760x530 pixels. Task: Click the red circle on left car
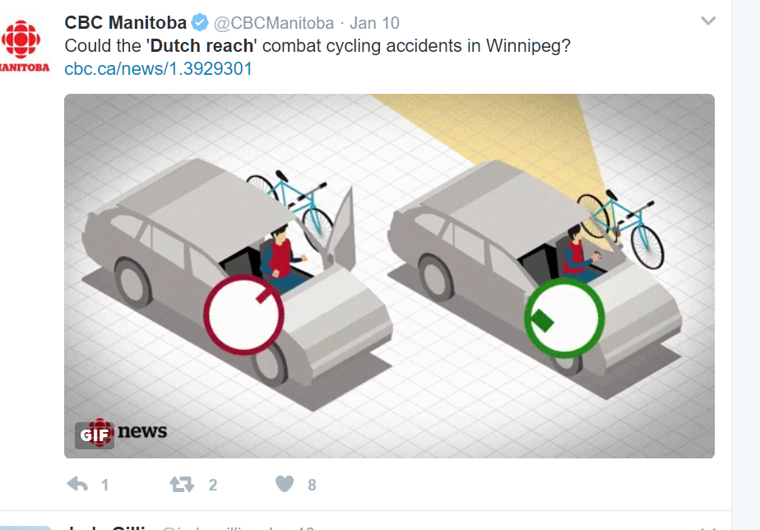pos(243,314)
